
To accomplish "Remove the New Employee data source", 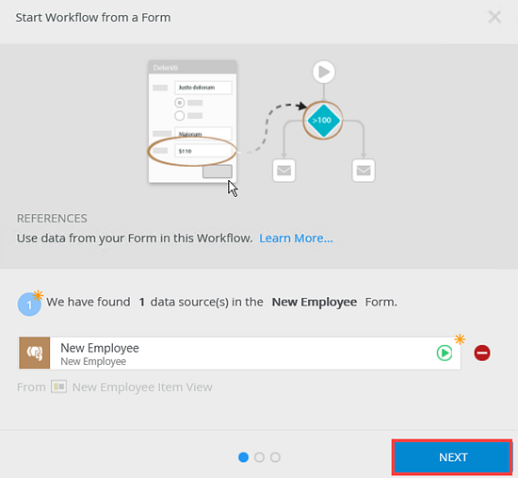I will click(482, 353).
